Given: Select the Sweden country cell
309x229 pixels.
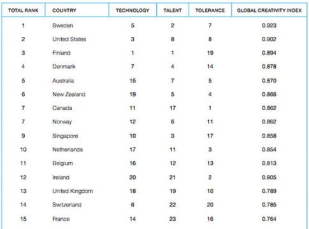Looking at the screenshot, I should pyautogui.click(x=62, y=25).
